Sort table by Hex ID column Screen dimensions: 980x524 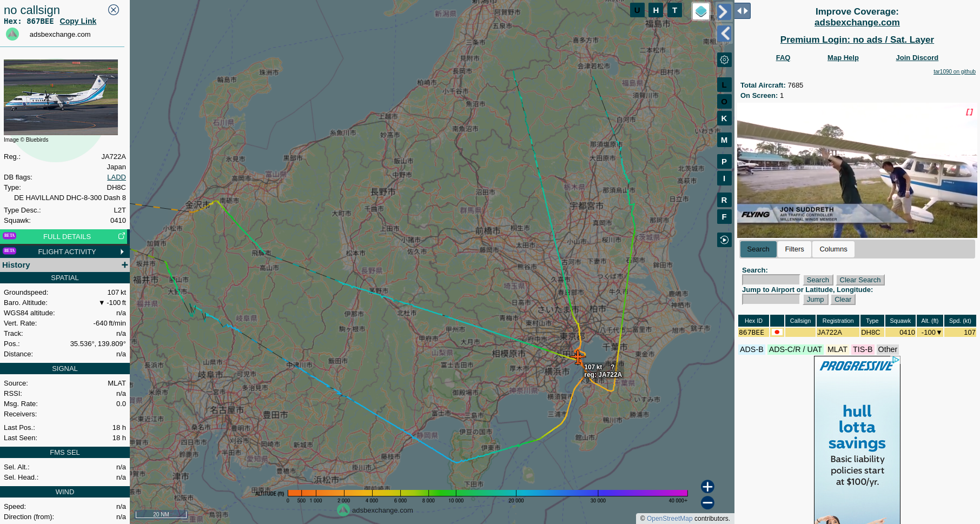coord(753,321)
